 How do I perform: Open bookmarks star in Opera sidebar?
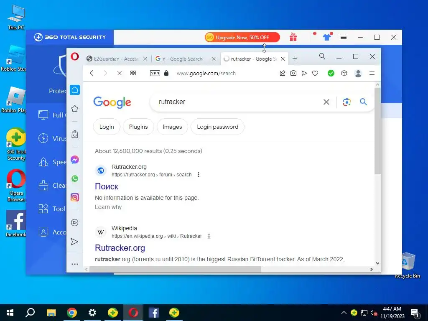(75, 109)
